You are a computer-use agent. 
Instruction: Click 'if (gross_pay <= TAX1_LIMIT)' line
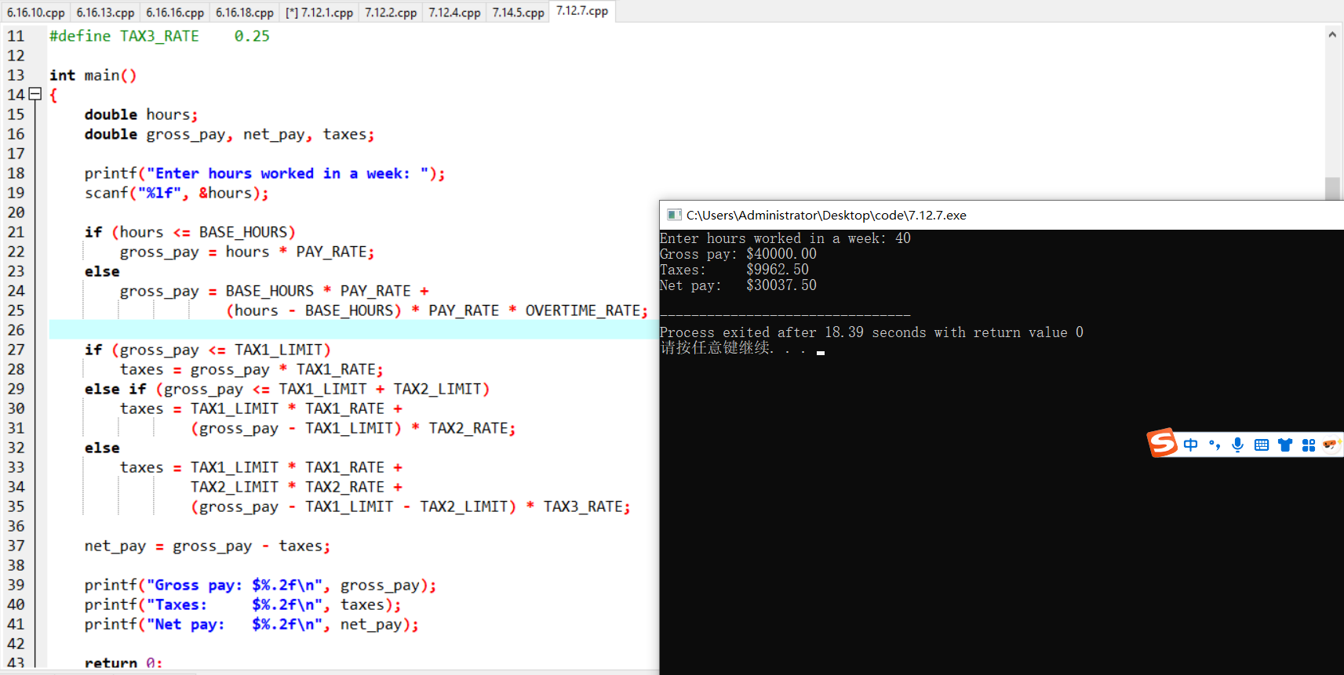(208, 350)
